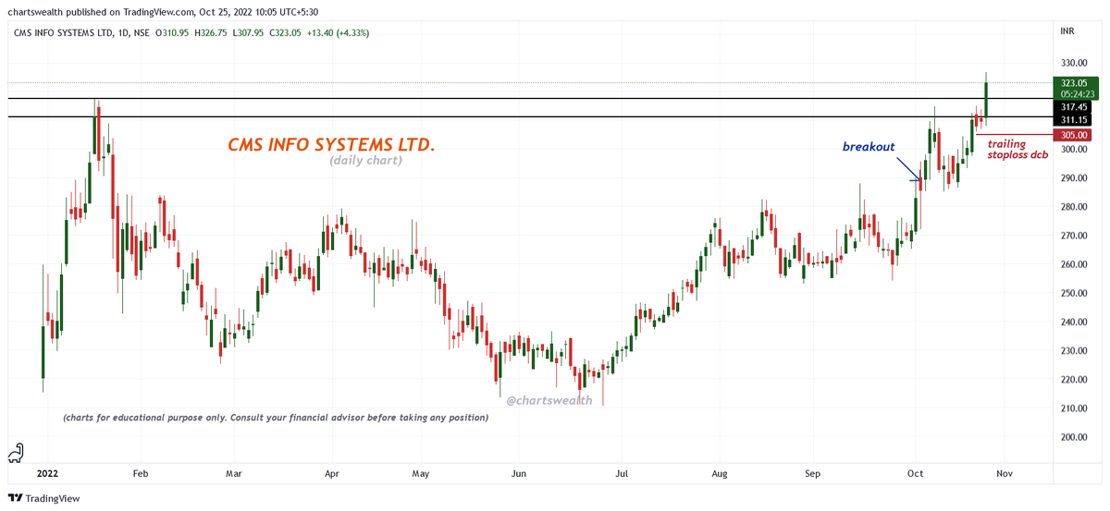Image resolution: width=1110 pixels, height=511 pixels.
Task: Click the symbol title CMS INFO SYSTEMS LTD, 1D, NSE
Action: [81, 33]
